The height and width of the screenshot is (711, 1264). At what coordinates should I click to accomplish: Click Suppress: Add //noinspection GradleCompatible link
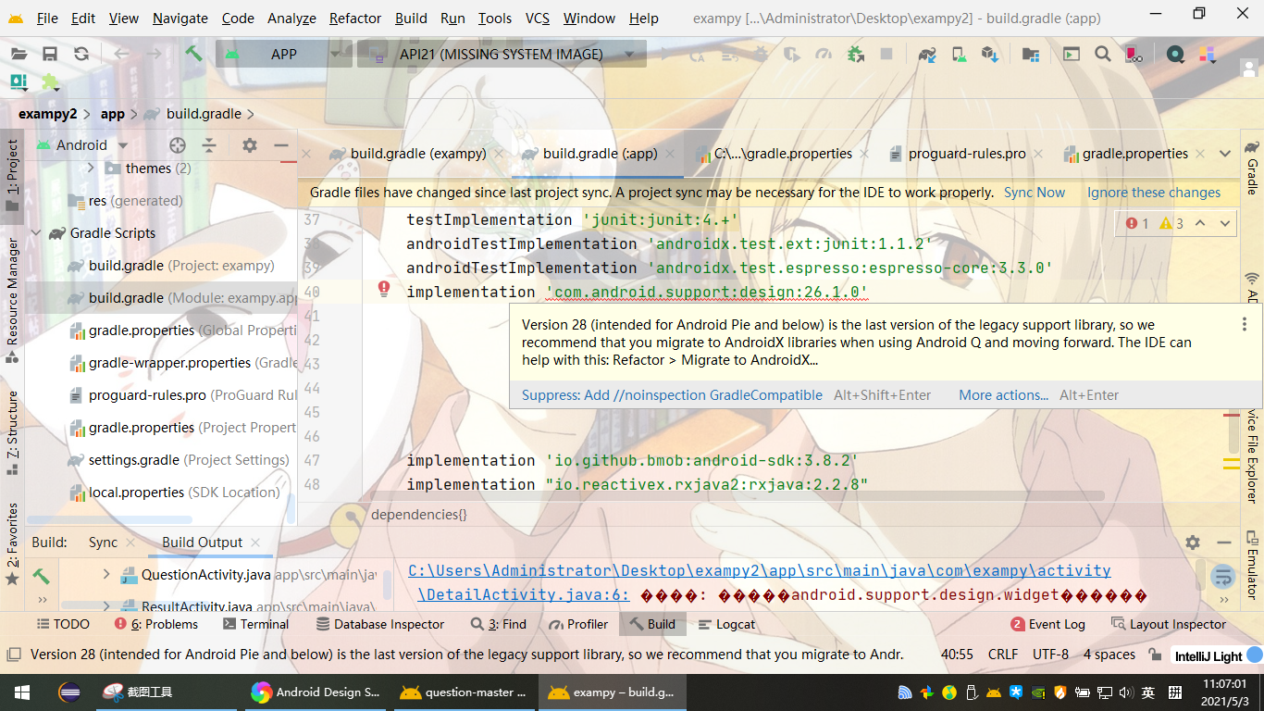pyautogui.click(x=672, y=395)
